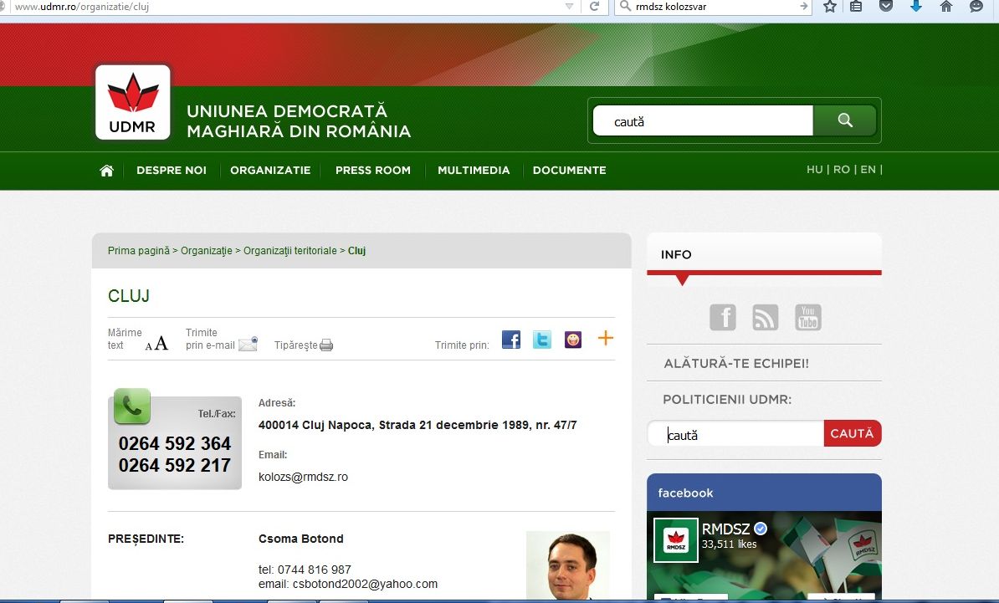Reload the page with refresh icon
Screen dimensions: 999x603
click(x=594, y=7)
